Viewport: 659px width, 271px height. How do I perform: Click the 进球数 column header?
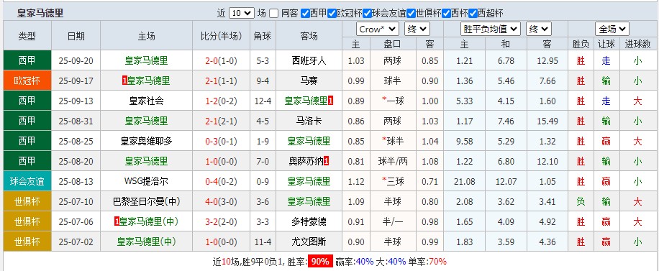tap(637, 44)
